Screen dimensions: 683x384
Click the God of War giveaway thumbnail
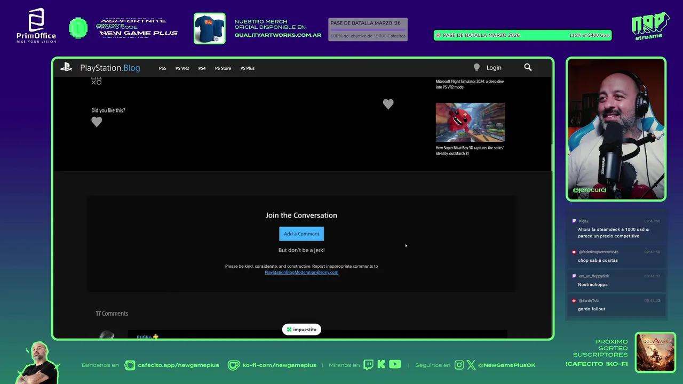coord(655,353)
